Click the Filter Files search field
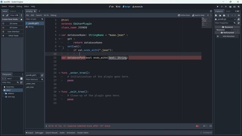Screen dimensions: 242x136 point(10,82)
